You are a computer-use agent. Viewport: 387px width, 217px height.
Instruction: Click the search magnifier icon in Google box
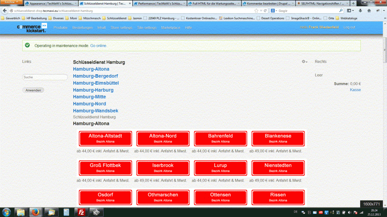(341, 11)
